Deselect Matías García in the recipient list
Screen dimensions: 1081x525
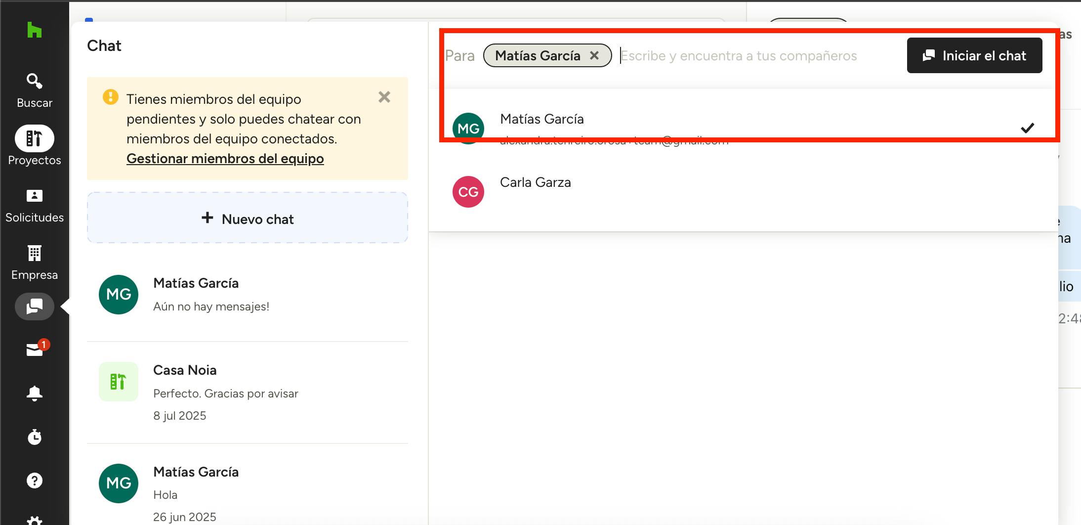[741, 128]
